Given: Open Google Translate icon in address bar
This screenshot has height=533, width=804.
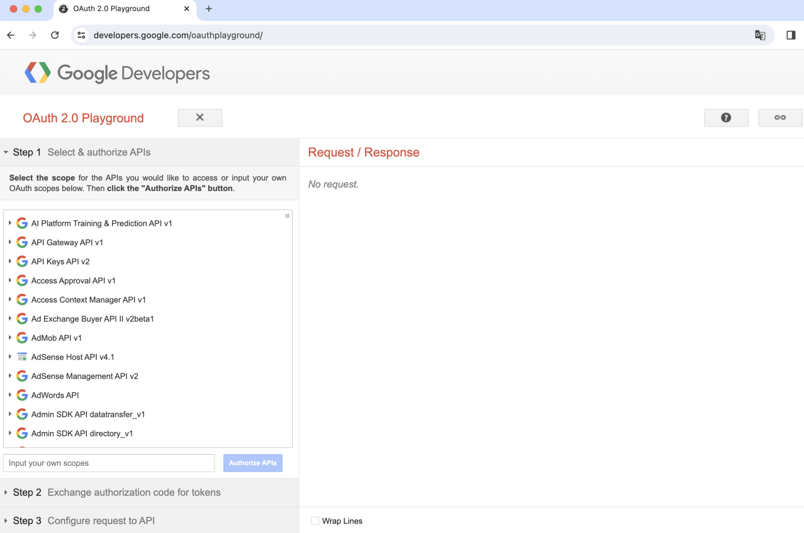Looking at the screenshot, I should tap(760, 35).
